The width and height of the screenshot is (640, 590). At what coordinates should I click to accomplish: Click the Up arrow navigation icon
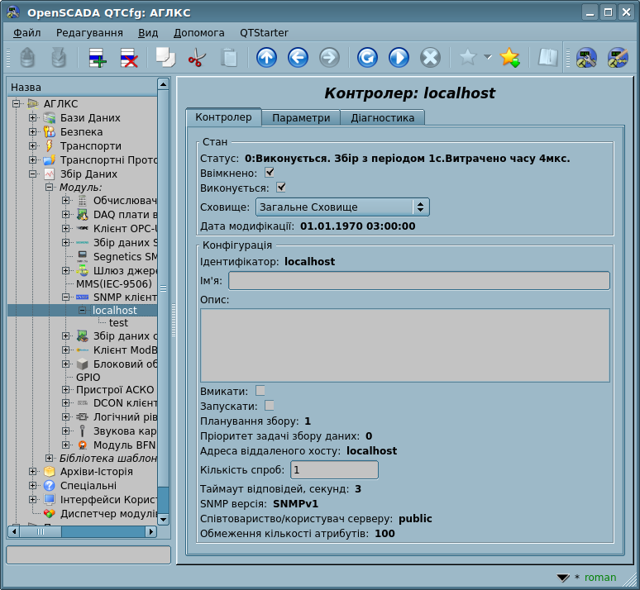pyautogui.click(x=266, y=58)
